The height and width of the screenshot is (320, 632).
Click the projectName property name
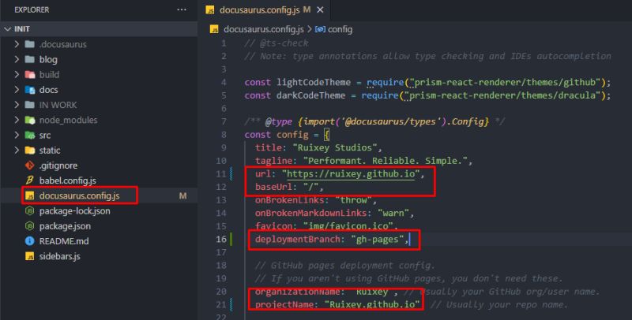click(x=284, y=304)
